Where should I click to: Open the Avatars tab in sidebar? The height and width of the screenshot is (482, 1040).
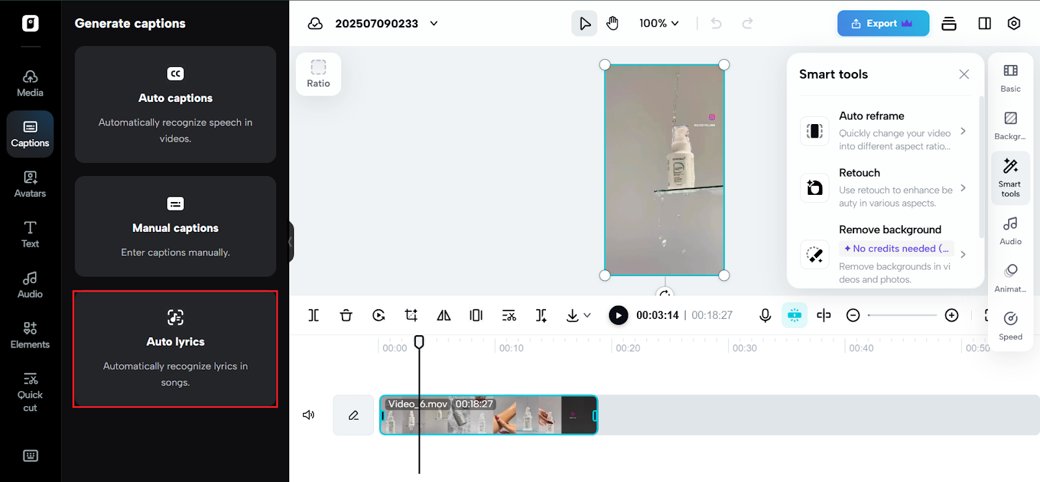point(30,184)
